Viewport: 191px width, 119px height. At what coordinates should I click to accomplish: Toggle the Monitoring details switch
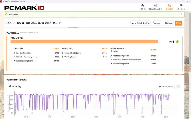click(x=177, y=87)
